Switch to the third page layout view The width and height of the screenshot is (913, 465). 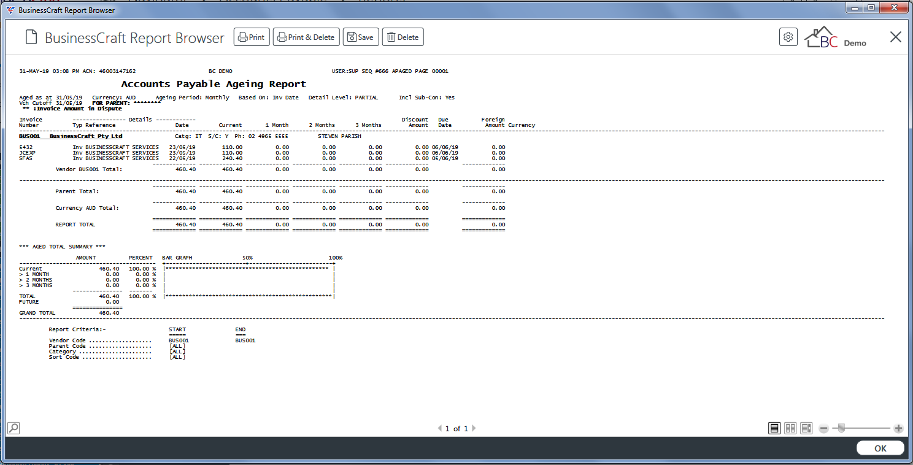coord(806,428)
